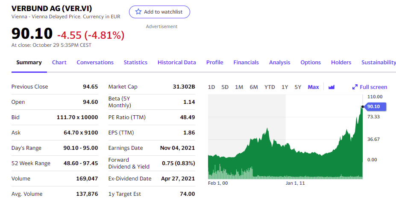Viewport: 396px width, 206px height.
Task: Switch to the Analysis tab
Action: tap(279, 63)
